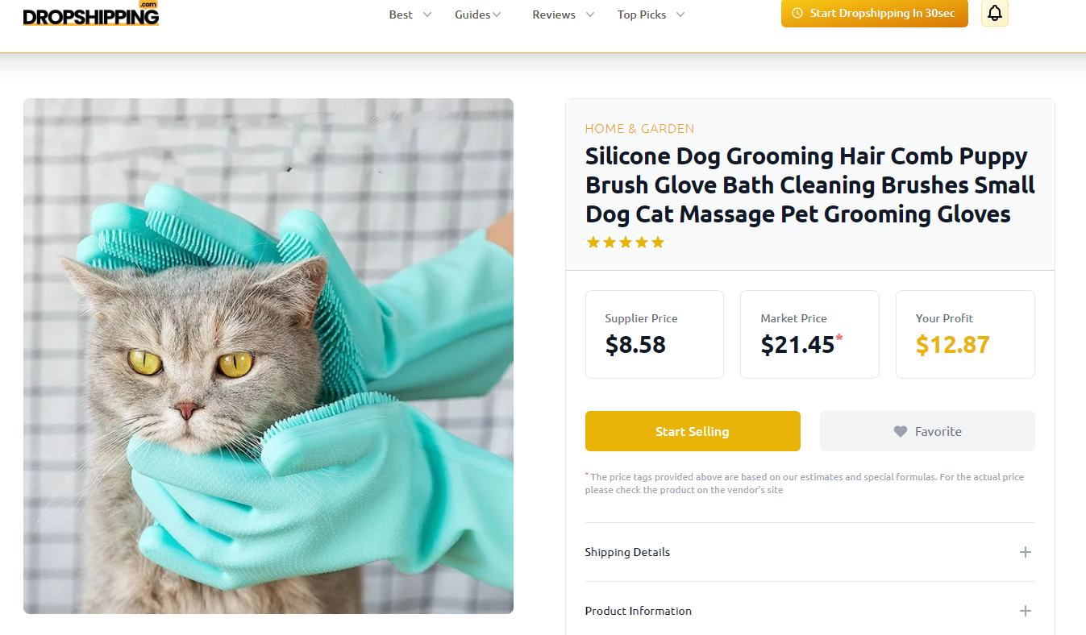Viewport: 1086px width, 635px height.
Task: Click the cat grooming gloves product image
Action: pyautogui.click(x=268, y=356)
